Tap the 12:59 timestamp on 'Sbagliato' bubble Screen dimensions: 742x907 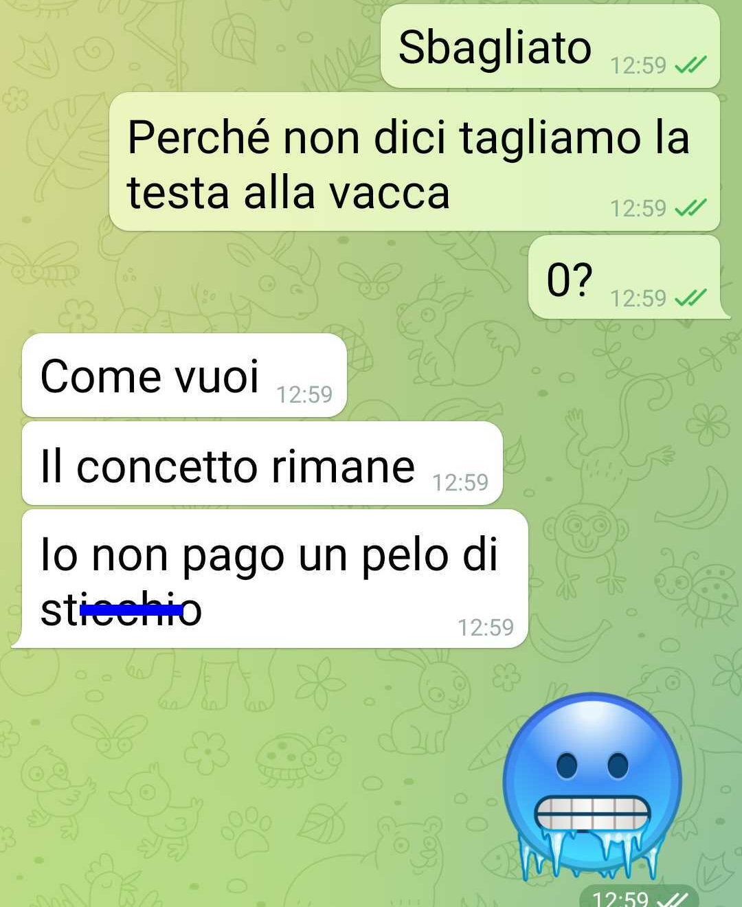point(638,65)
